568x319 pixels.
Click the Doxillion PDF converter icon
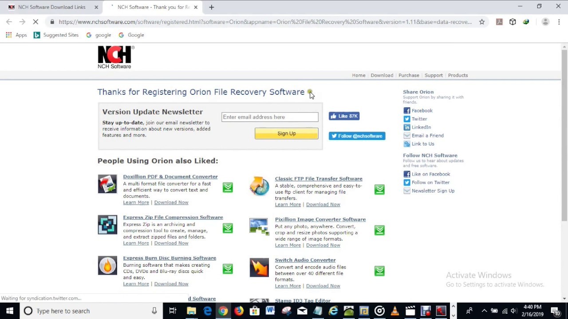107,184
